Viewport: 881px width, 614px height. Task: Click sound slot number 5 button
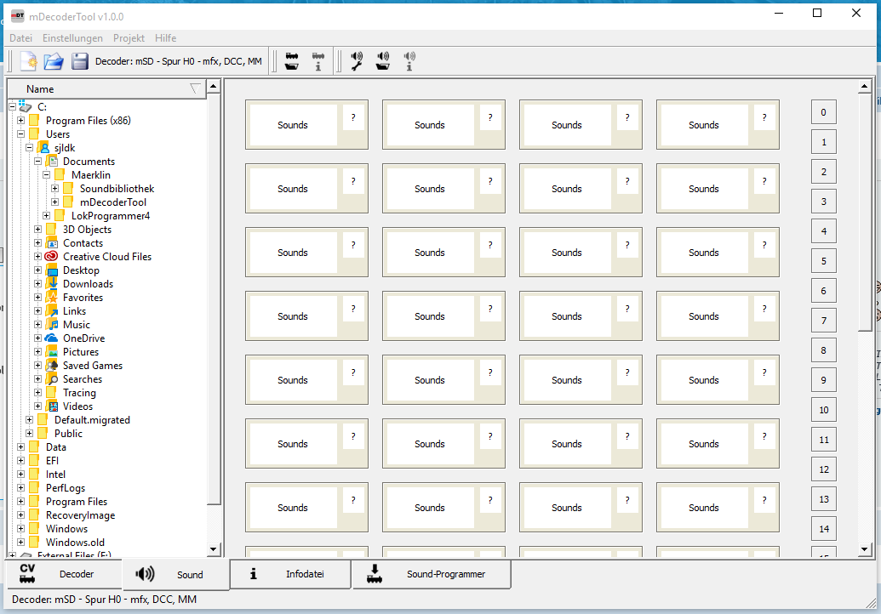click(x=824, y=261)
